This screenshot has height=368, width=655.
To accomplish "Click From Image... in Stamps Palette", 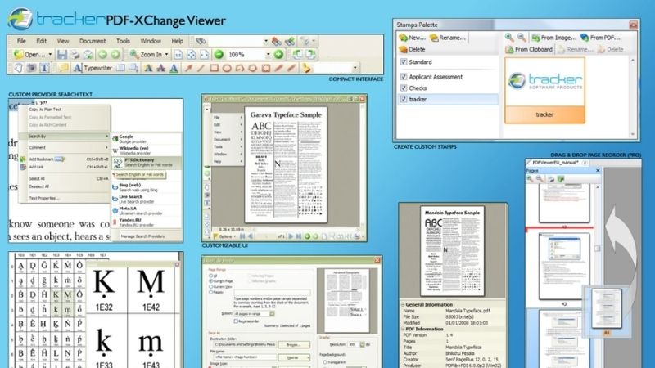I will click(554, 37).
